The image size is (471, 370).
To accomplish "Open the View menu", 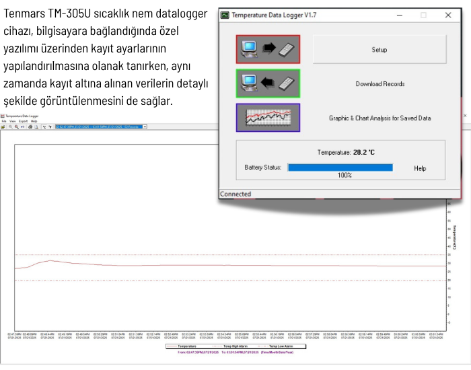I will pos(12,121).
